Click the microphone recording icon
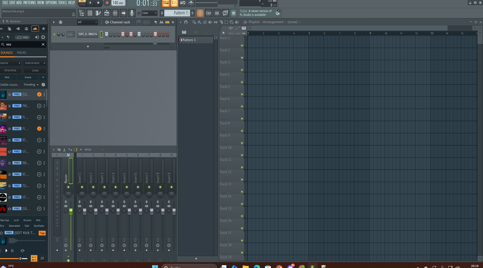The width and height of the screenshot is (483, 268). [132, 13]
